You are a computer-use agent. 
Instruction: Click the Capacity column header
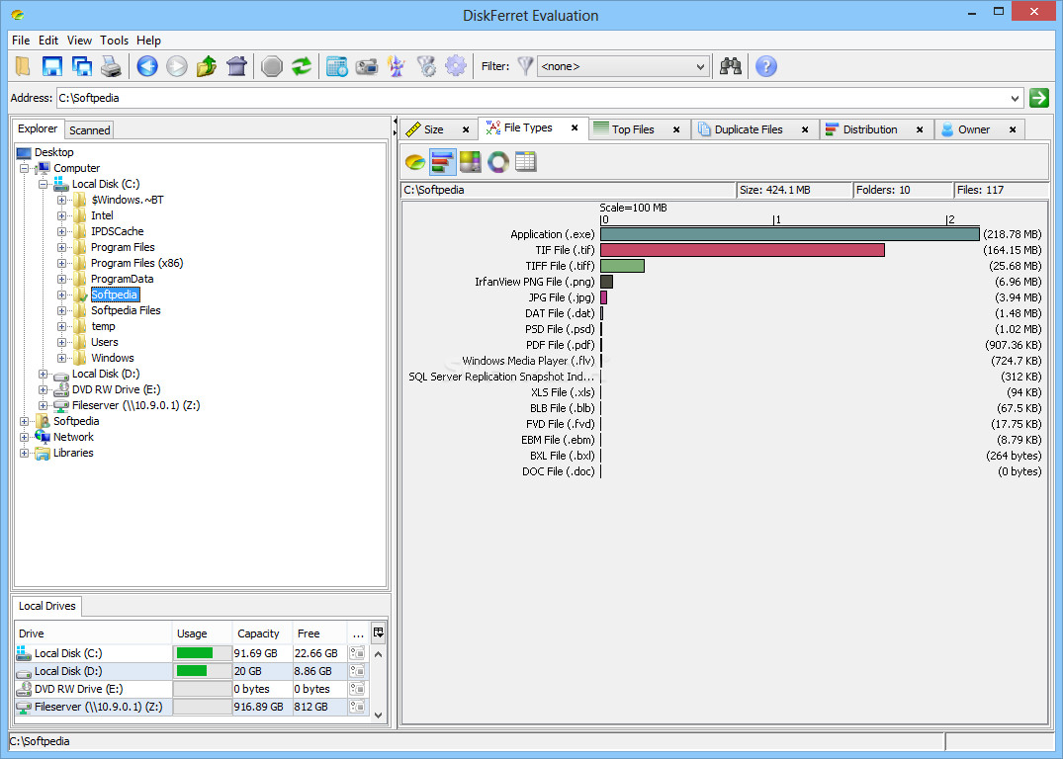(262, 633)
